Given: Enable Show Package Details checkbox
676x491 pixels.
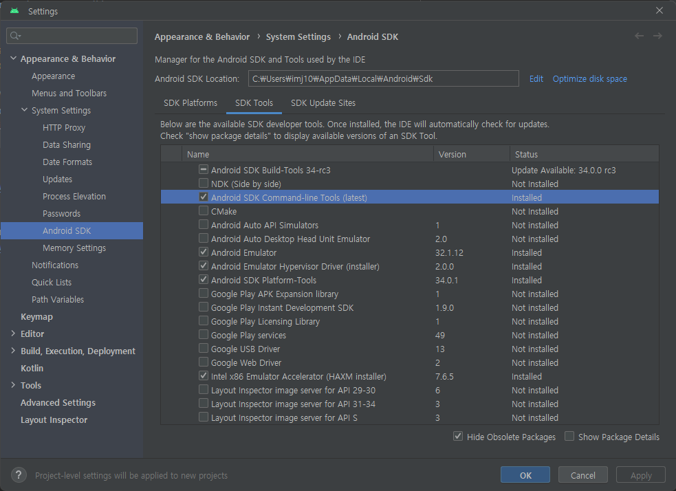Looking at the screenshot, I should tap(569, 436).
